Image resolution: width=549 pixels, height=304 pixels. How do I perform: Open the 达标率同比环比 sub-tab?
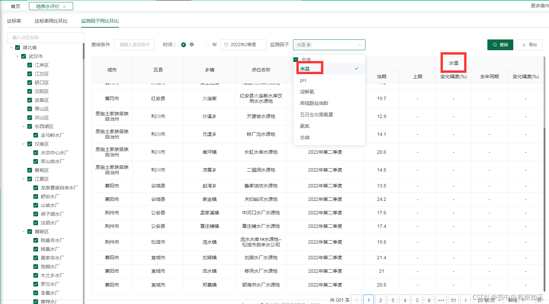(51, 21)
